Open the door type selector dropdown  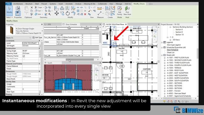(42, 31)
